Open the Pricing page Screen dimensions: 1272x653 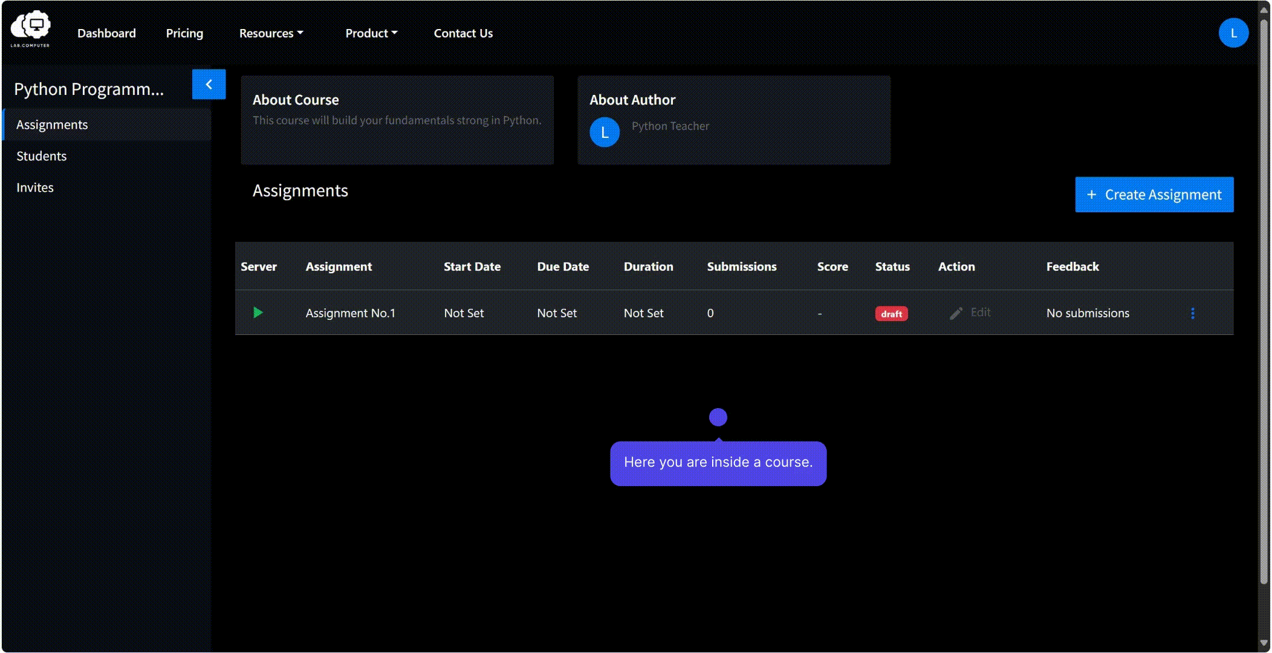pyautogui.click(x=184, y=33)
